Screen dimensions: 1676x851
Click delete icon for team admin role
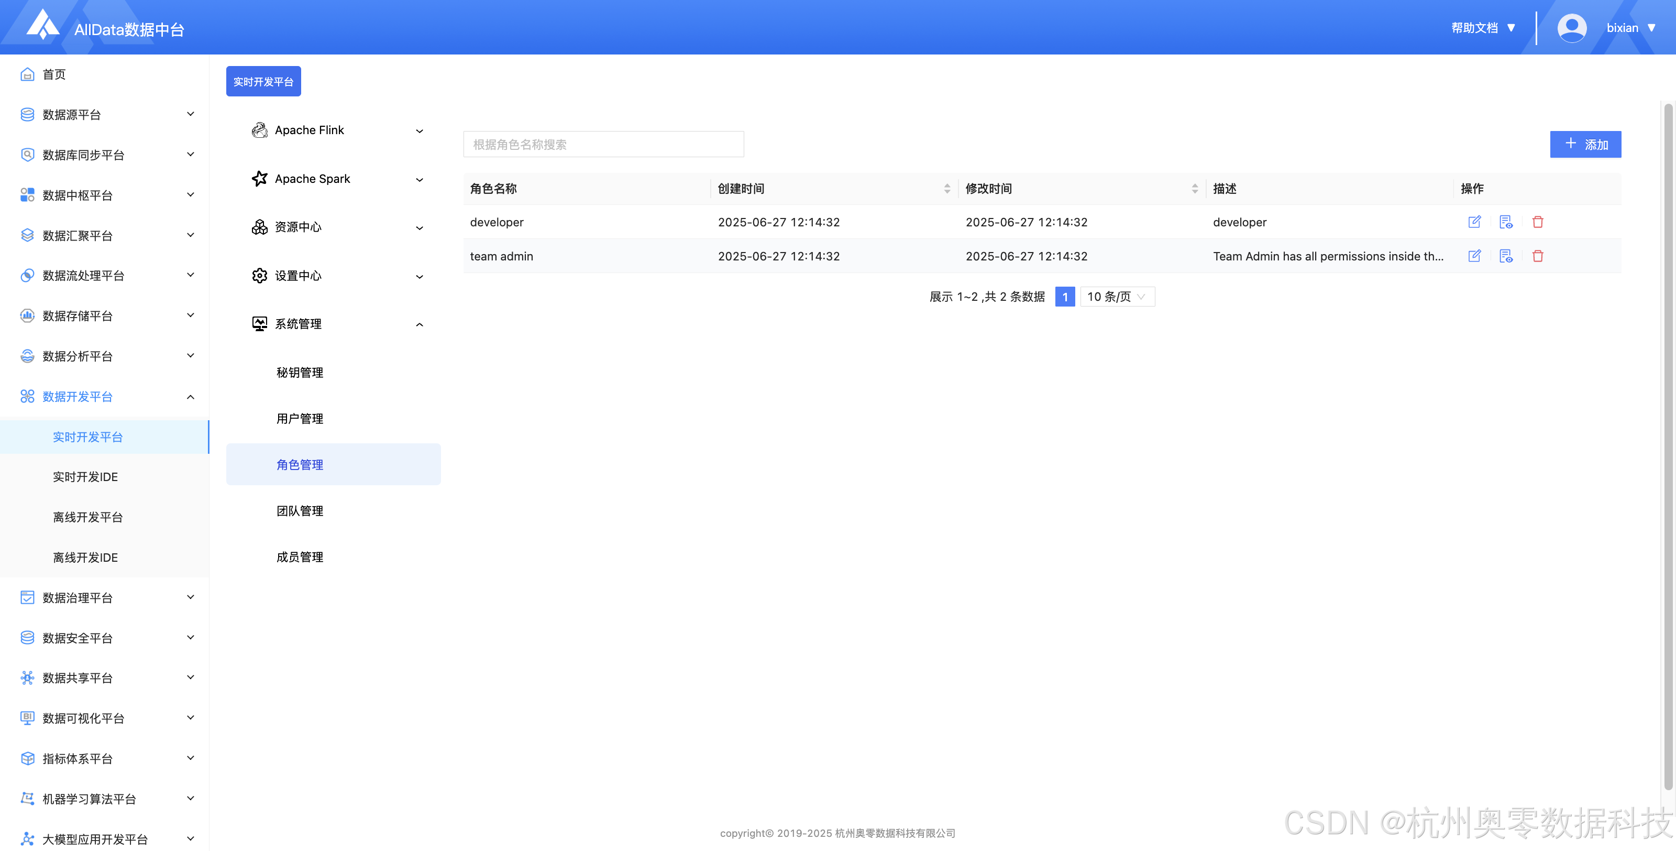point(1537,256)
